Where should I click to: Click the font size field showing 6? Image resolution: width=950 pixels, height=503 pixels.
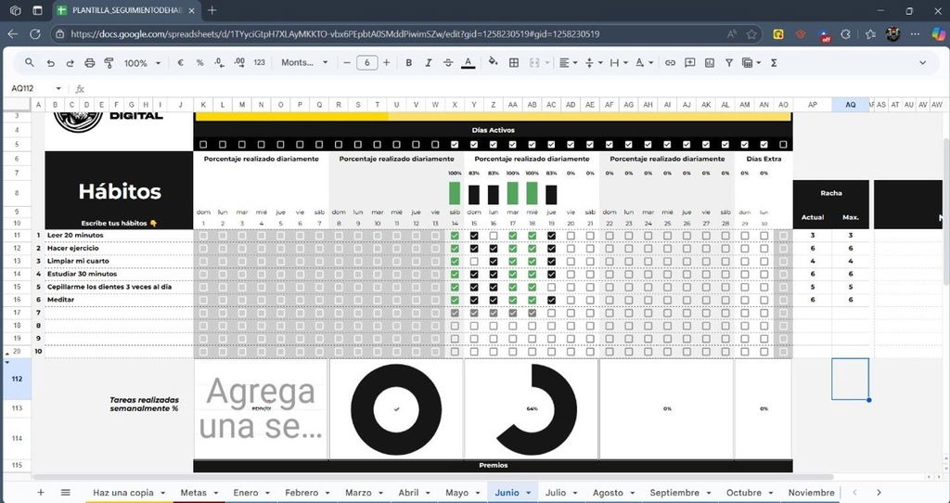(367, 62)
